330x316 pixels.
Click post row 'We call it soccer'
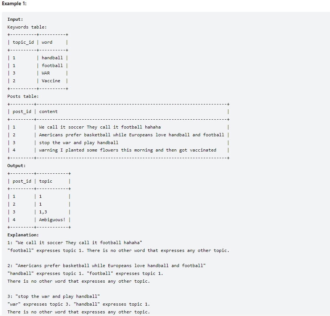118,127
